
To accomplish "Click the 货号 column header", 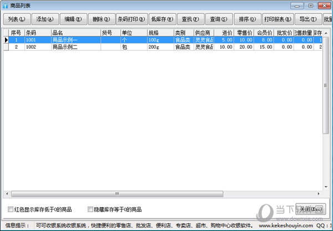I will pos(110,33).
